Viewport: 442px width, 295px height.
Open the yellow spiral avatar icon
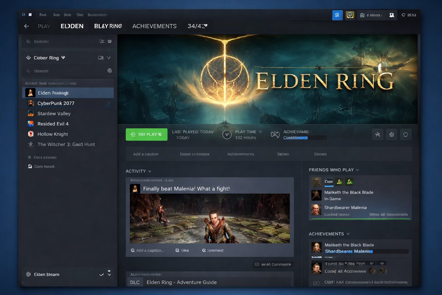pyautogui.click(x=350, y=15)
